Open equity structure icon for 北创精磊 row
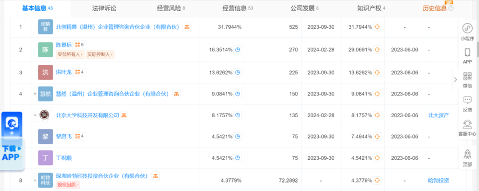479x191 pixels. coord(187,27)
